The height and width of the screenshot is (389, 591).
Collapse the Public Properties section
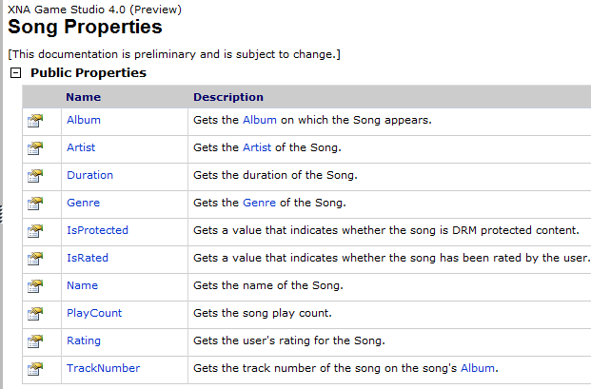[x=15, y=72]
